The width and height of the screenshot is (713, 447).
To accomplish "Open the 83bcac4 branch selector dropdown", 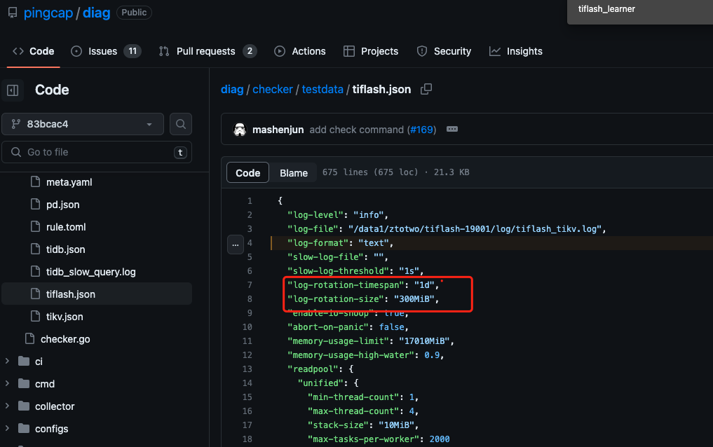I will (83, 124).
